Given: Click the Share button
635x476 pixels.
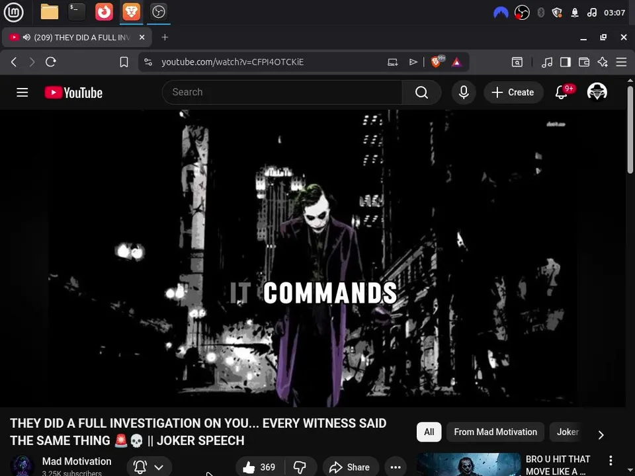Looking at the screenshot, I should [351, 467].
